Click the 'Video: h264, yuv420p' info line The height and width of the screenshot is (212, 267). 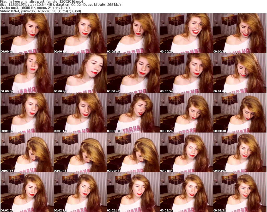(x=40, y=11)
